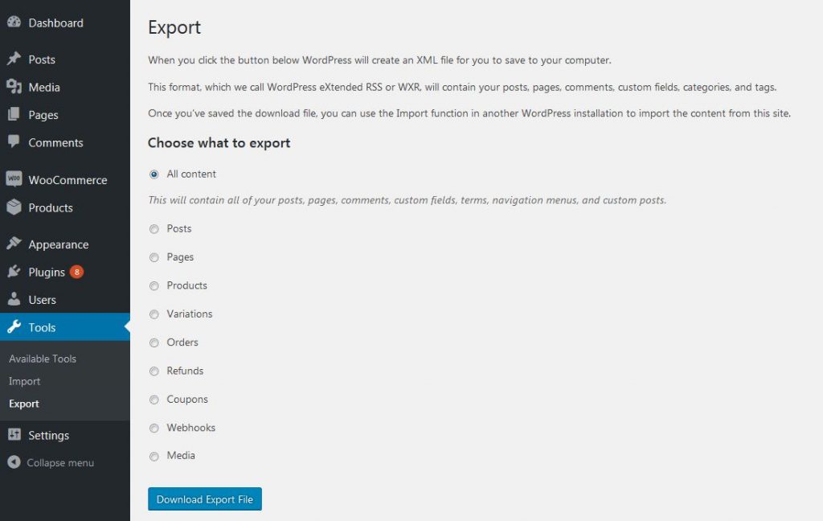This screenshot has height=521, width=823.
Task: Select the Products export radio button
Action: click(154, 285)
